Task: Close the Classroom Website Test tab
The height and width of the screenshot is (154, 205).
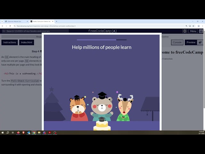Action: coord(27,21)
